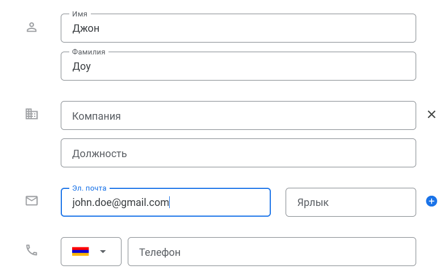Open the Ярлык email label field
The width and height of the screenshot is (444, 274).
pos(350,203)
